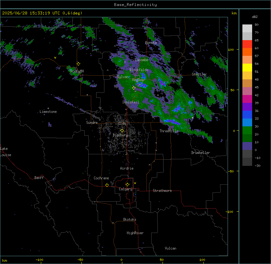
Task: Click the Innisfail city label
Action: (x=130, y=102)
